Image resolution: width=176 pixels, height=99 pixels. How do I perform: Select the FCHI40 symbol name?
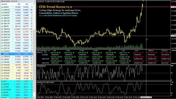6,87
